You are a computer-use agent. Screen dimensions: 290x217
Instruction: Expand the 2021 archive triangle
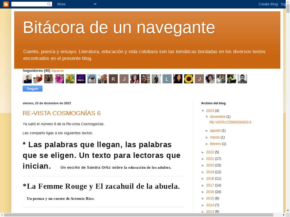point(203,159)
